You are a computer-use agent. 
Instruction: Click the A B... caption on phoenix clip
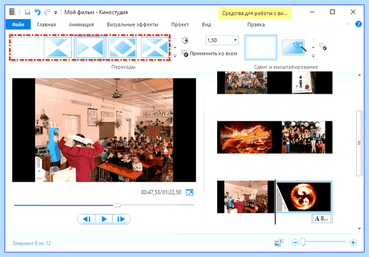click(322, 219)
